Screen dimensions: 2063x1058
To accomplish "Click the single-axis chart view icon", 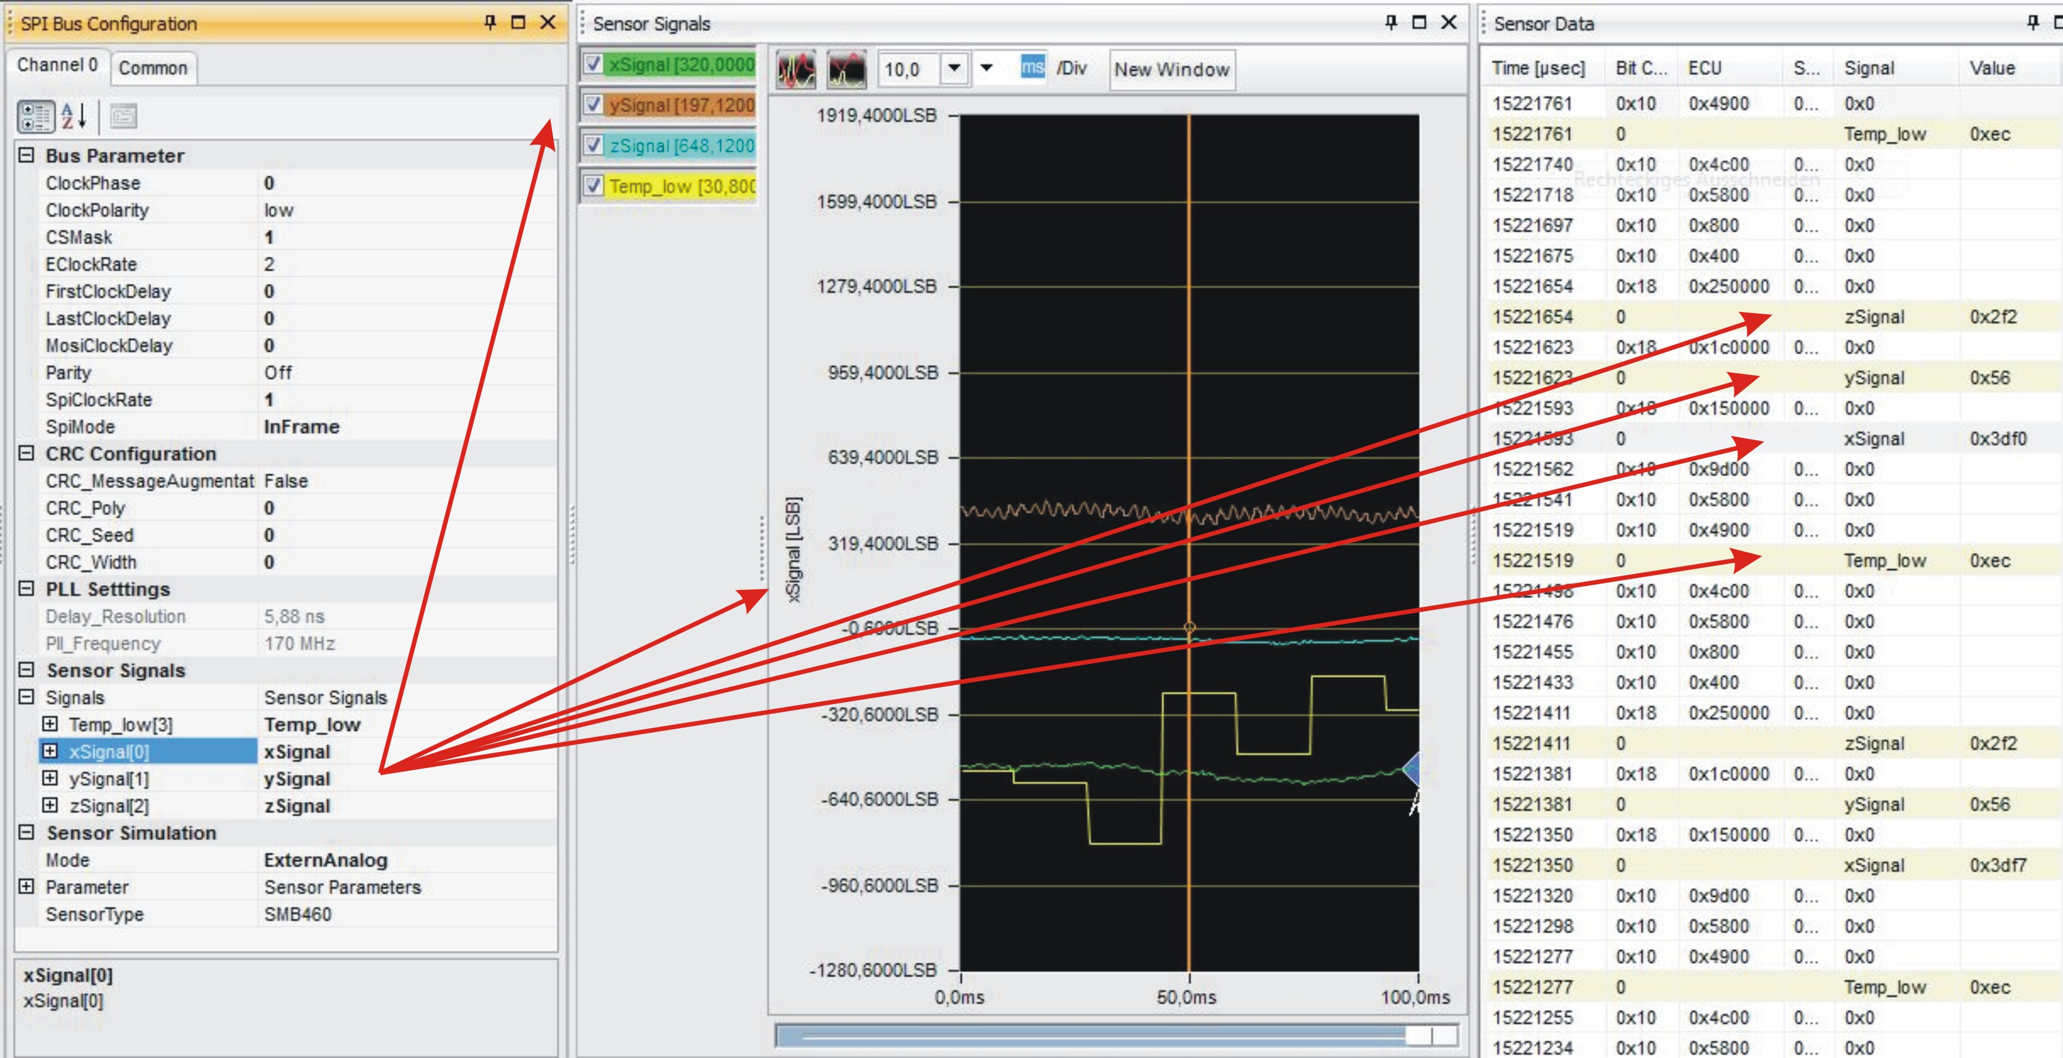I will (847, 70).
